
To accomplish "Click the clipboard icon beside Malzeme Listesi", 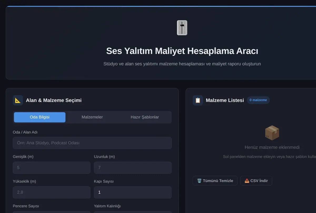I will click(x=198, y=100).
